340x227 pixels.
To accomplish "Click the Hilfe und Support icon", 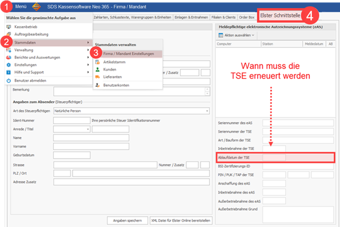I will (x=8, y=72).
